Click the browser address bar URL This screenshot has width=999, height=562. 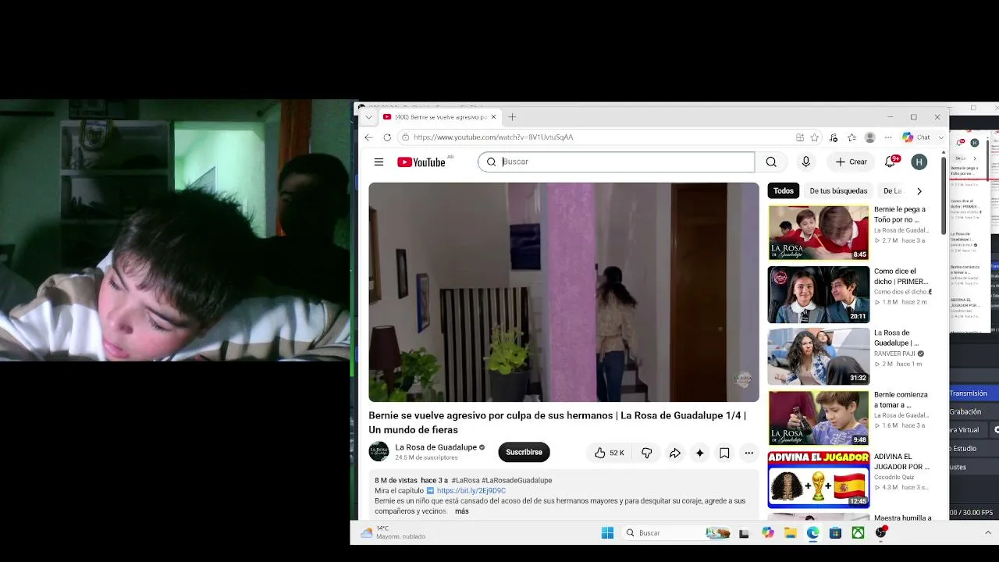point(493,137)
